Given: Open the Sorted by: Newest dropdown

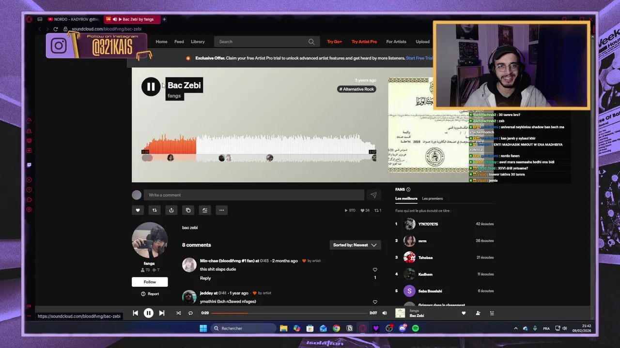Looking at the screenshot, I should pyautogui.click(x=355, y=245).
